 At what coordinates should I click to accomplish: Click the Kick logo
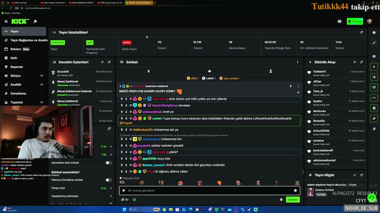(20, 21)
